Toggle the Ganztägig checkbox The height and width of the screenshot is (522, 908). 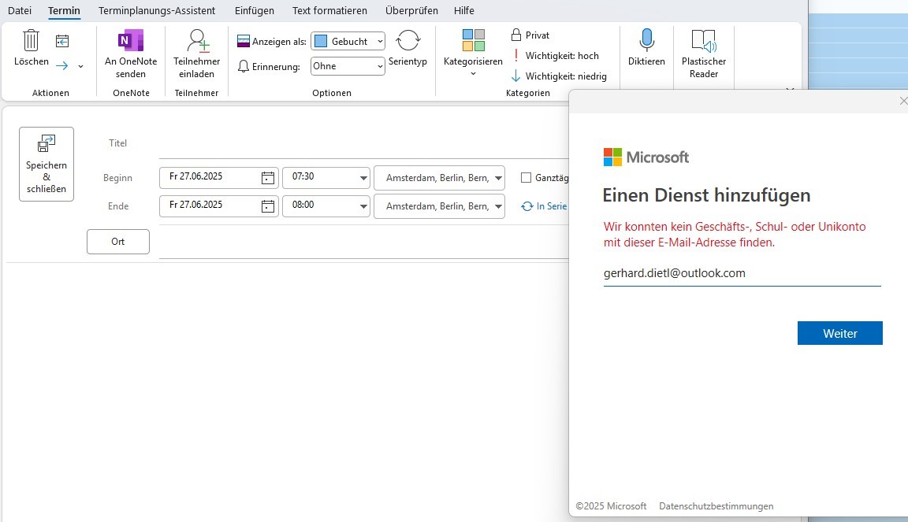(x=526, y=178)
